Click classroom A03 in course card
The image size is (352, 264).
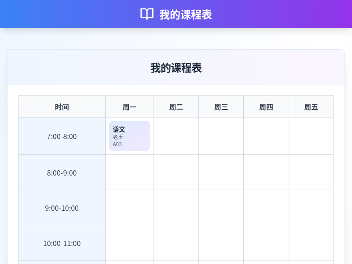click(x=117, y=144)
